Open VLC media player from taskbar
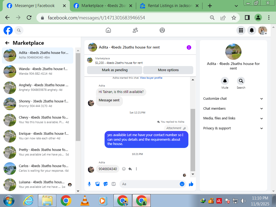This screenshot has height=207, width=276. coord(85,201)
